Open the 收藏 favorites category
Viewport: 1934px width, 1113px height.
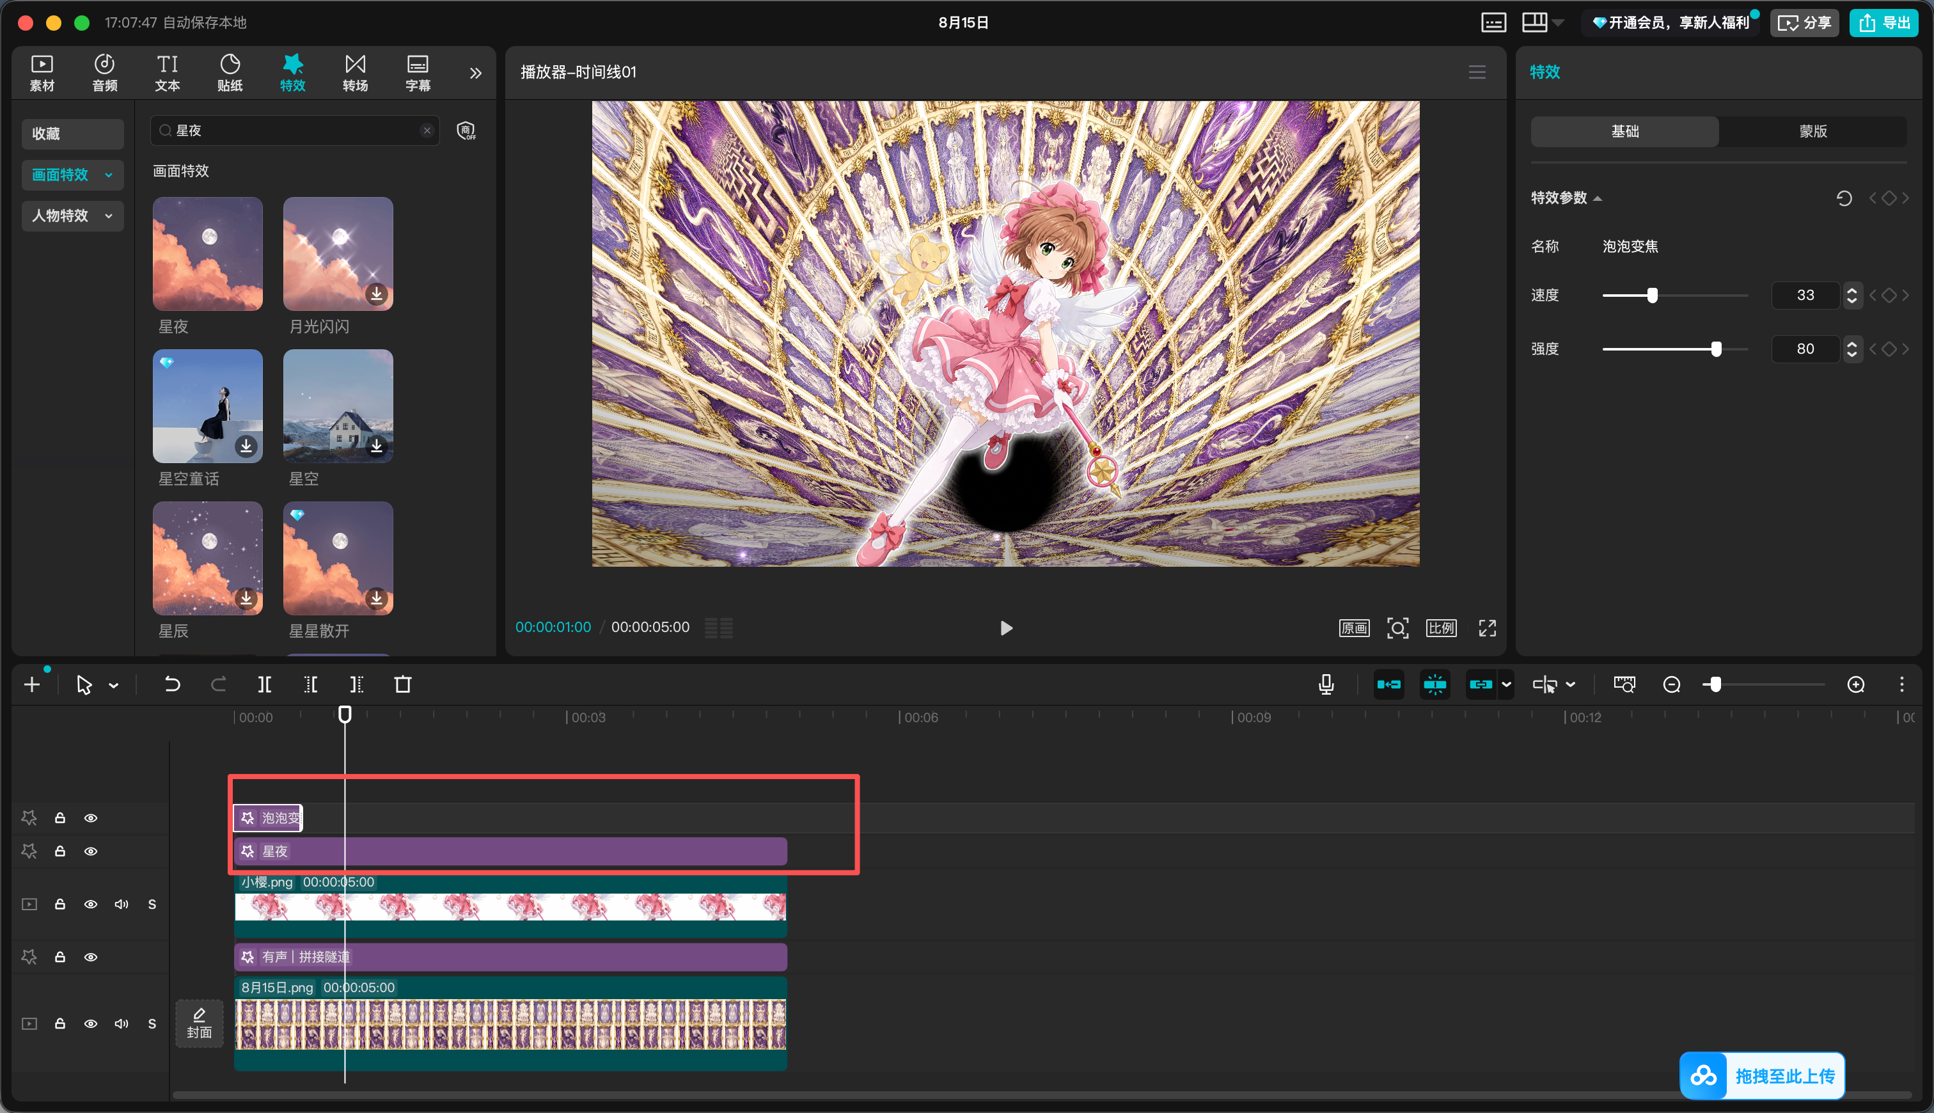click(x=73, y=134)
